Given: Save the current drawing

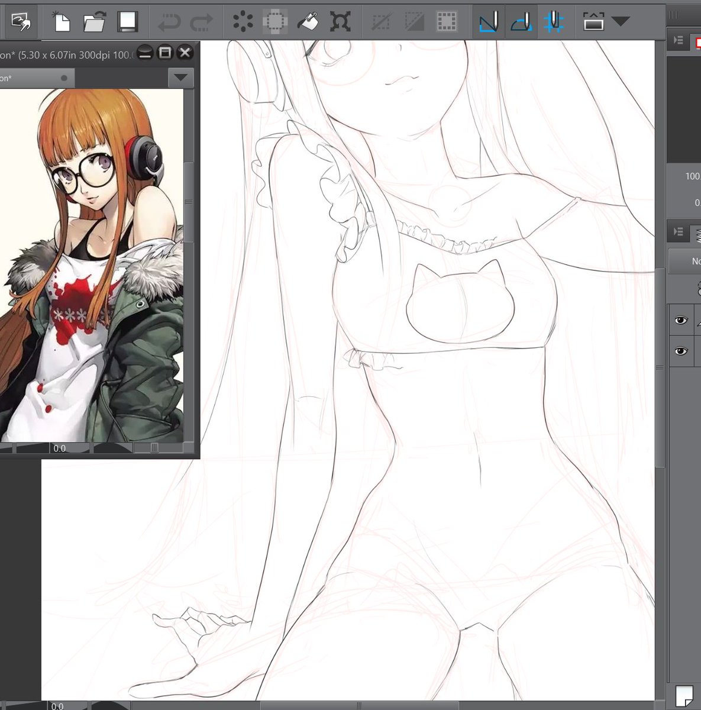Looking at the screenshot, I should 127,22.
